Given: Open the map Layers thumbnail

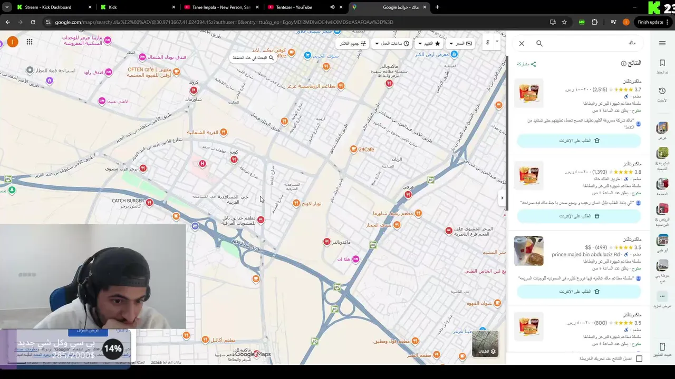Looking at the screenshot, I should coord(485,344).
